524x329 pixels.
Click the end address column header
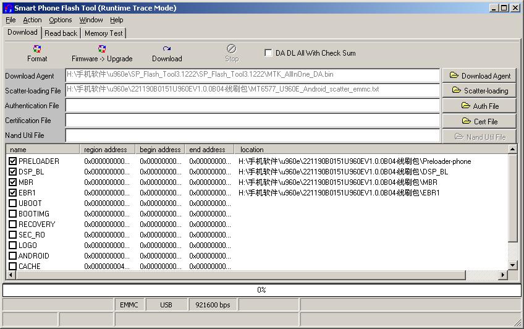[x=210, y=150]
